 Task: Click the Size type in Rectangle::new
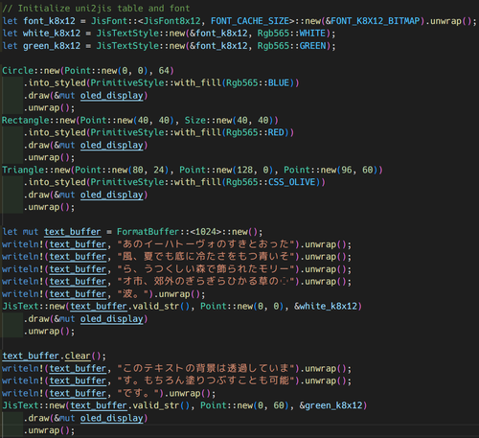click(195, 121)
